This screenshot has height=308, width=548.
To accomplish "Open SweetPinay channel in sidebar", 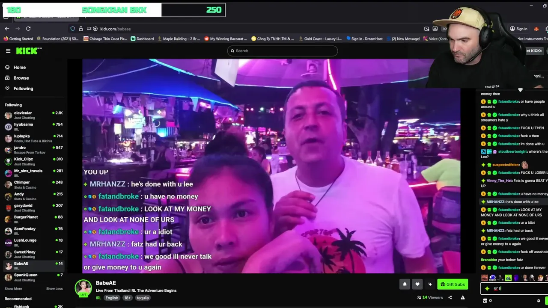I will tap(33, 254).
